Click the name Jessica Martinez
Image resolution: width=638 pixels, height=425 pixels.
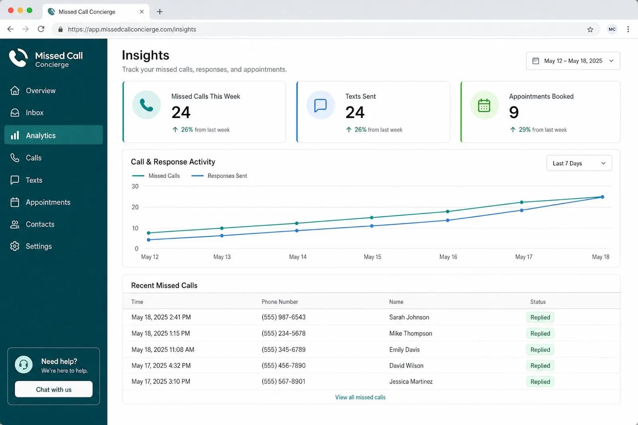pos(411,382)
